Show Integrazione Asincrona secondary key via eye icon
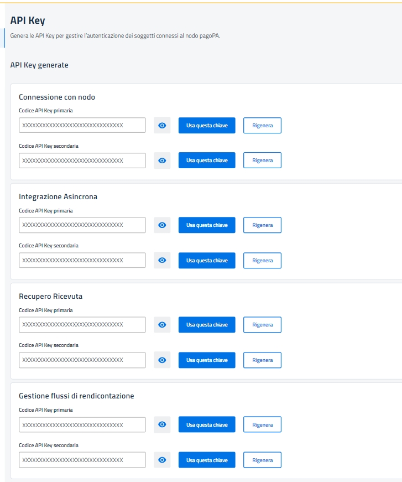 (x=162, y=260)
